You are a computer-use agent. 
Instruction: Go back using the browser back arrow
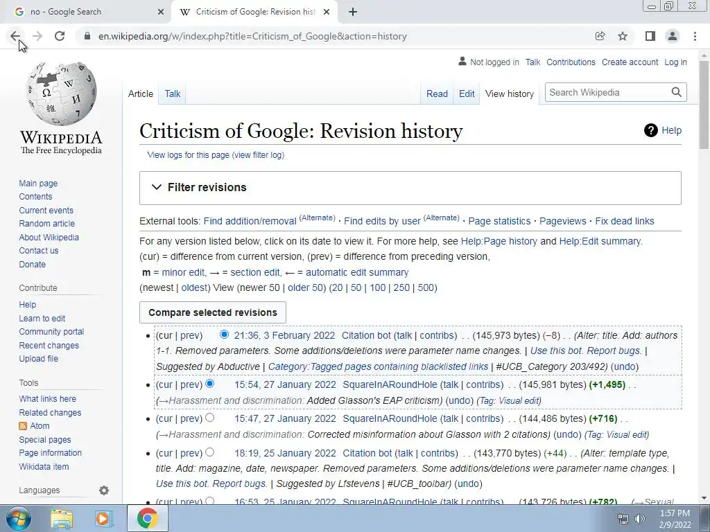[x=15, y=36]
